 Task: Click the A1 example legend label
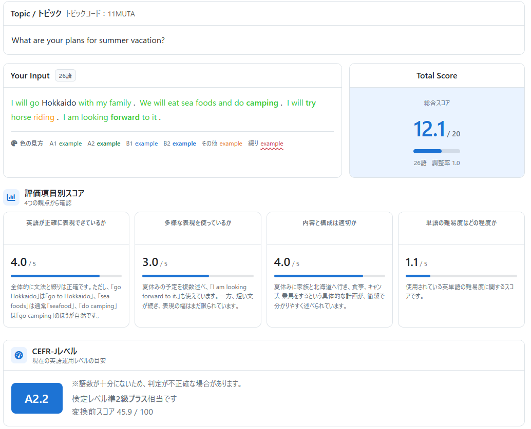66,144
